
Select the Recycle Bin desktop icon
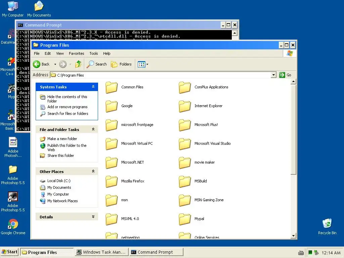[x=327, y=227]
